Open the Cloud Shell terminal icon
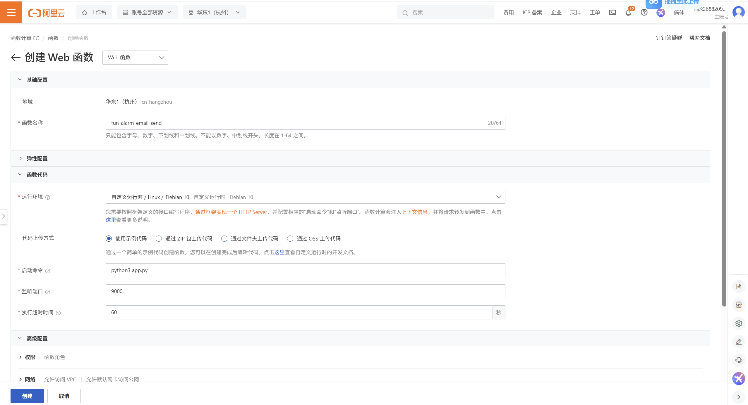This screenshot has height=405, width=748. tap(612, 12)
